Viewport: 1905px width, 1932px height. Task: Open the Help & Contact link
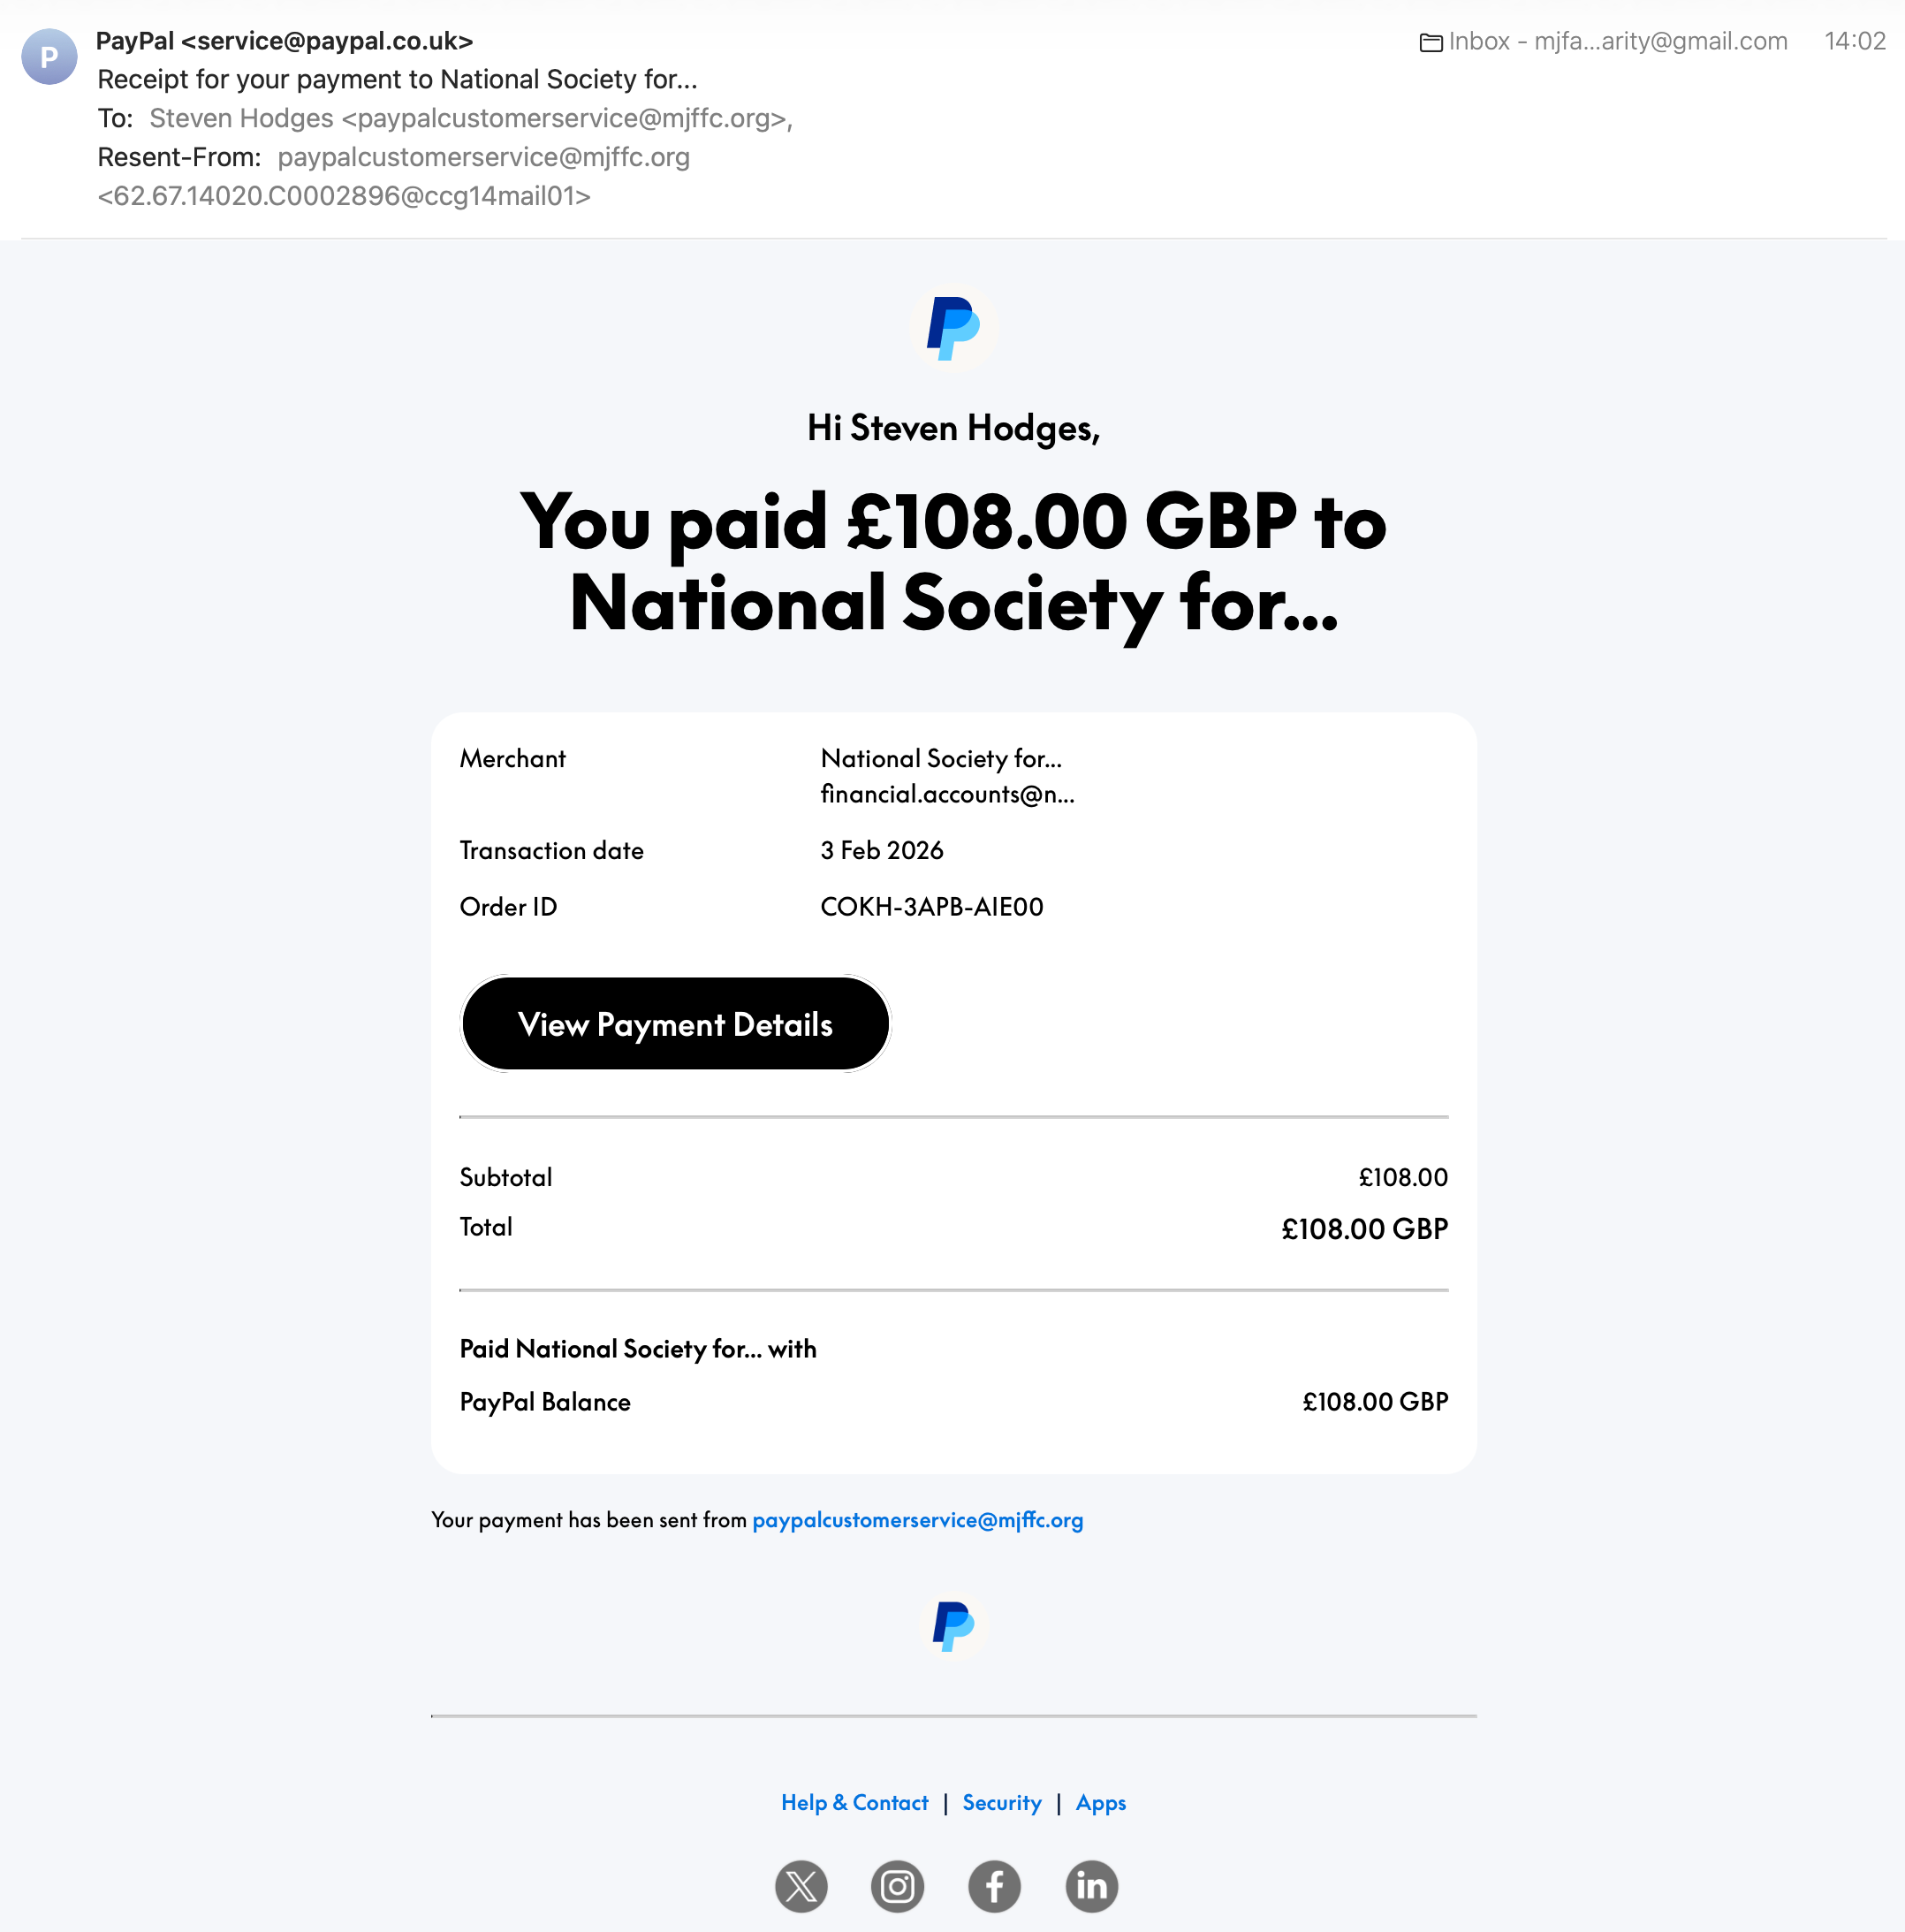coord(854,1802)
